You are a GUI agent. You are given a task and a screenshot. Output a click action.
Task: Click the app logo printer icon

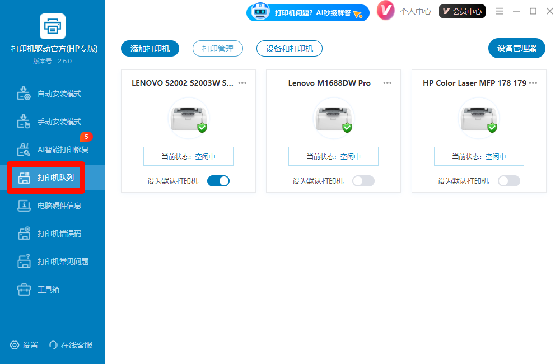click(53, 26)
